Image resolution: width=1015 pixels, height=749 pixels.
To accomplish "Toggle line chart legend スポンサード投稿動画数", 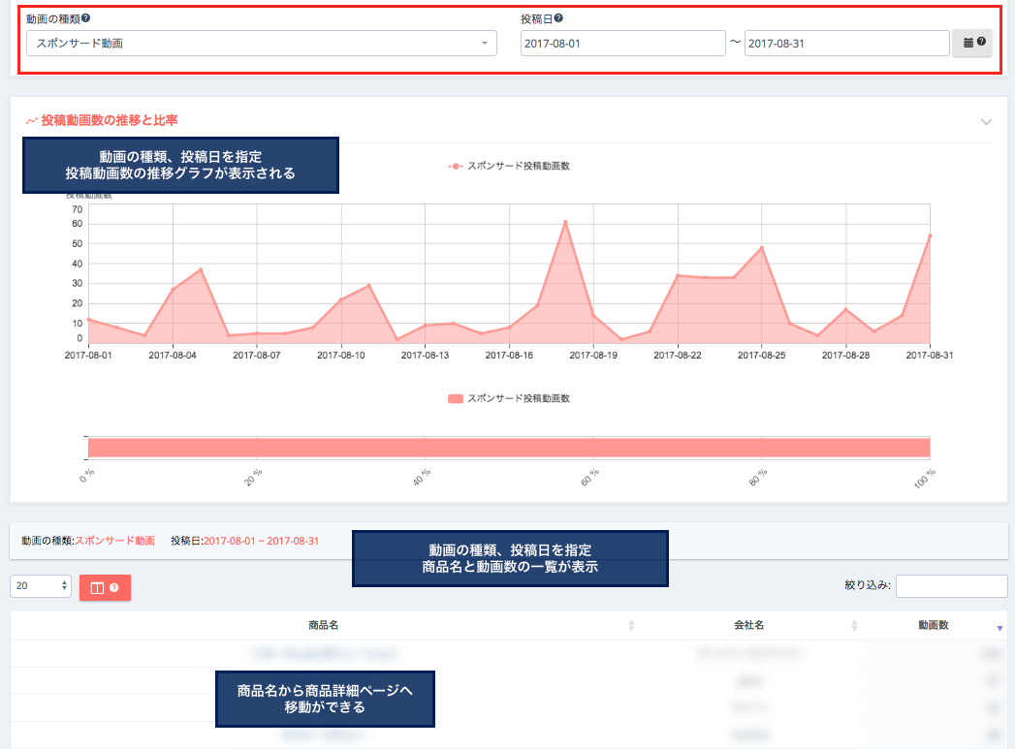I will point(509,166).
